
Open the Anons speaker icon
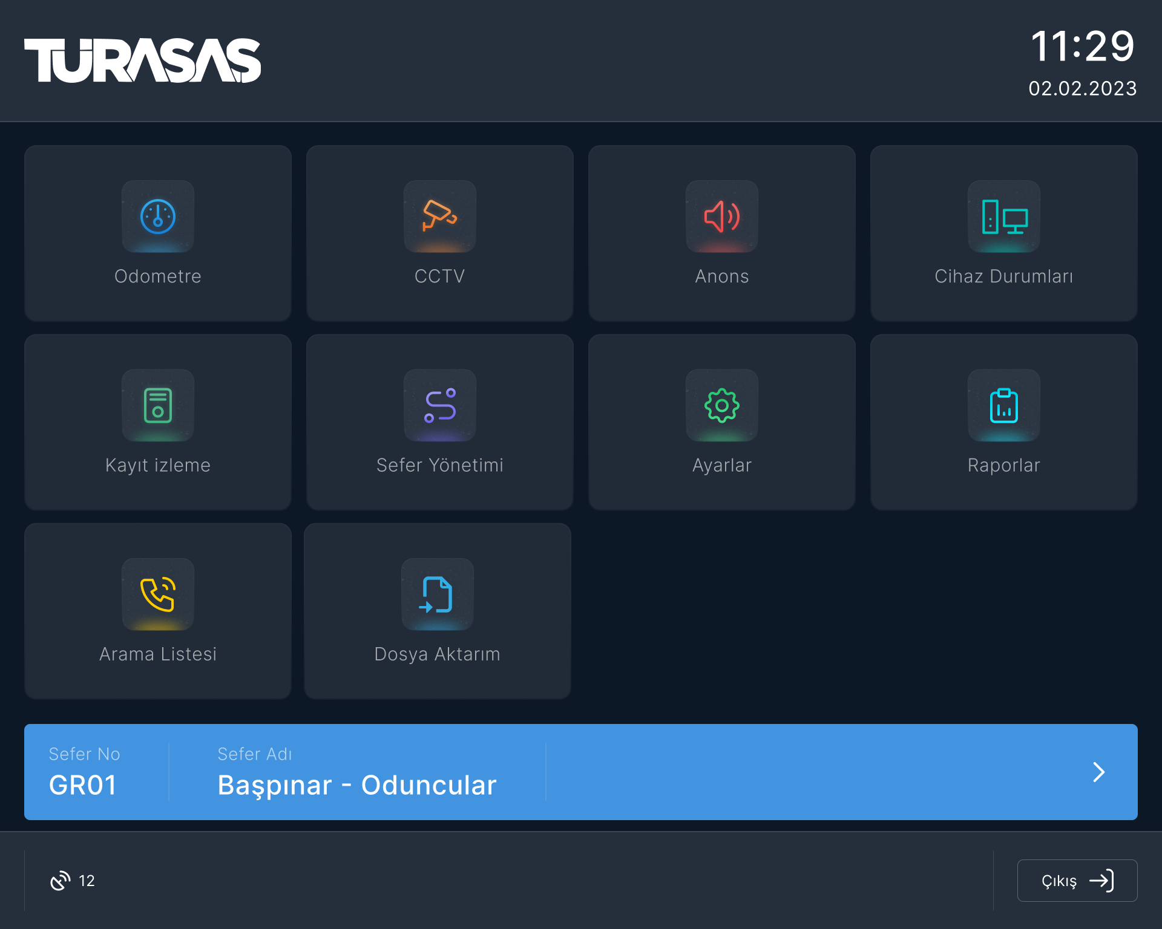point(721,217)
